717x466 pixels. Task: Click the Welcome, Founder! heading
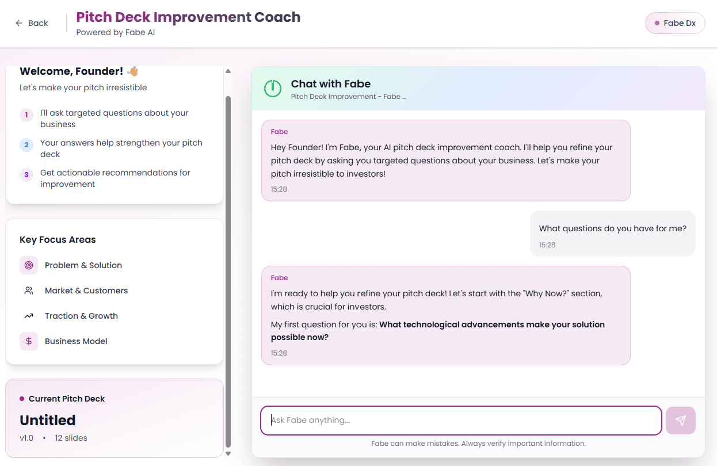coord(71,71)
